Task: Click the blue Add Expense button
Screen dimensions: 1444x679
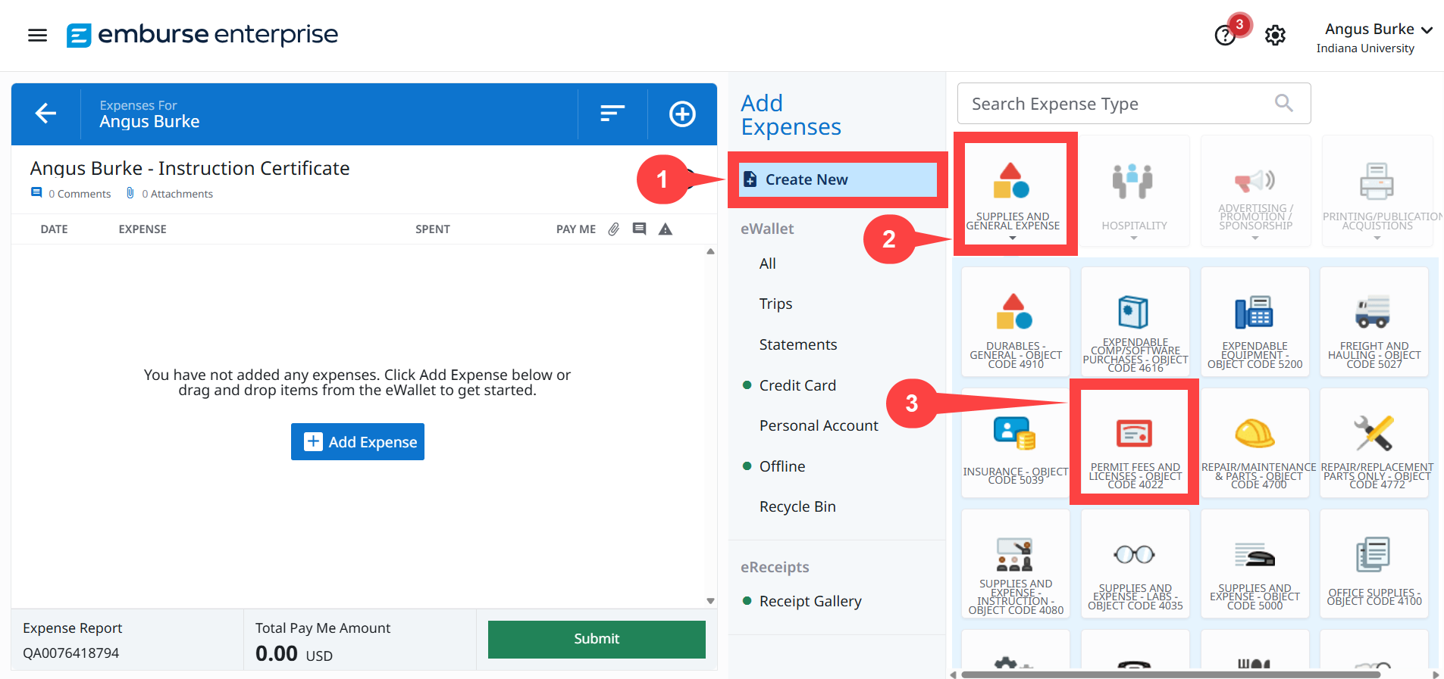Action: (358, 442)
